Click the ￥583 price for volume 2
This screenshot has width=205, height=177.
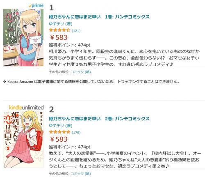59,139
